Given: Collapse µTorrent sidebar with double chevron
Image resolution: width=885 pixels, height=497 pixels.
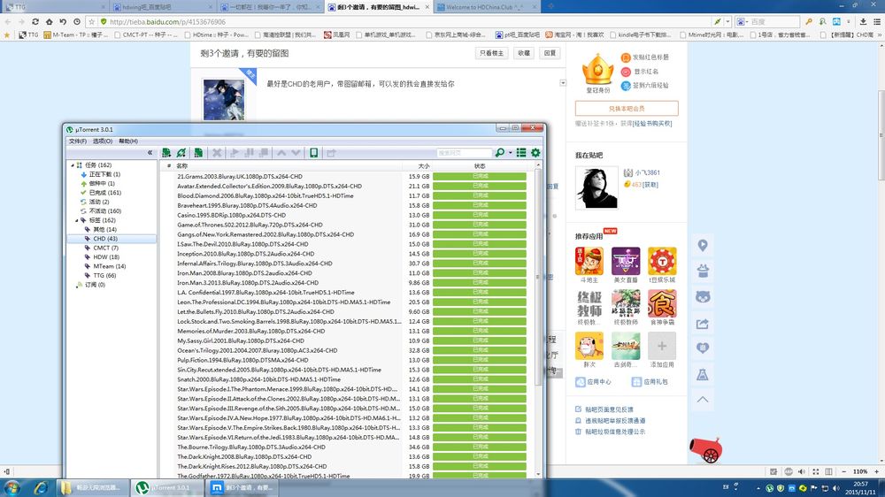Looking at the screenshot, I should tap(150, 152).
